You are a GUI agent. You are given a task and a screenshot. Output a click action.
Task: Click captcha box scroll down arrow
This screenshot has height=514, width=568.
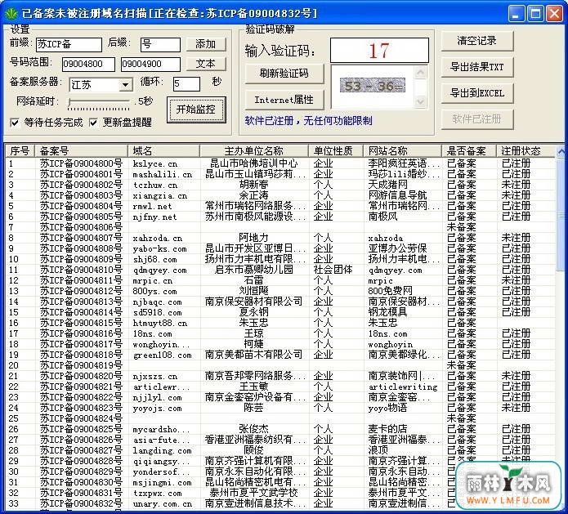click(421, 101)
